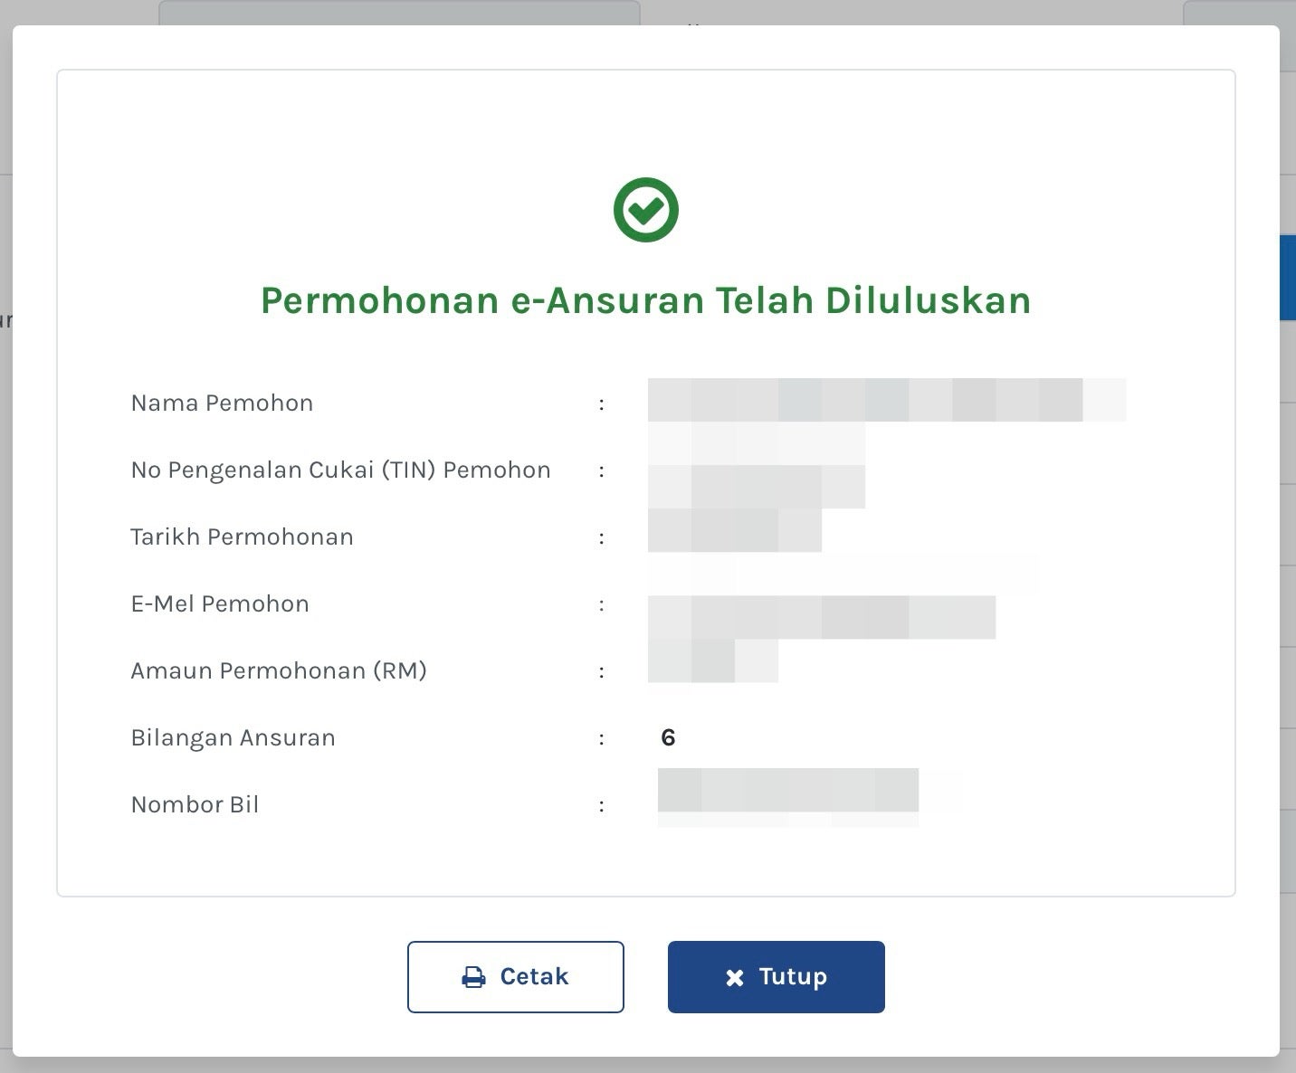The height and width of the screenshot is (1073, 1296).
Task: Click the printer icon on Cetak
Action: (473, 977)
